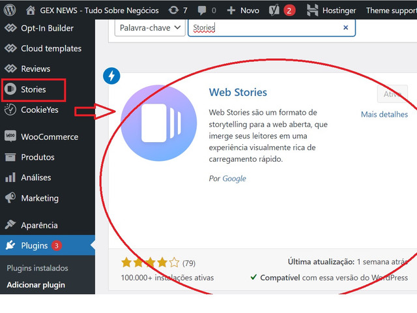Open WooCommerce menu item
The image size is (417, 313).
point(50,137)
